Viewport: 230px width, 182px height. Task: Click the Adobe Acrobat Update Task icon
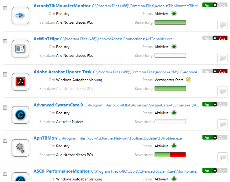click(20, 82)
